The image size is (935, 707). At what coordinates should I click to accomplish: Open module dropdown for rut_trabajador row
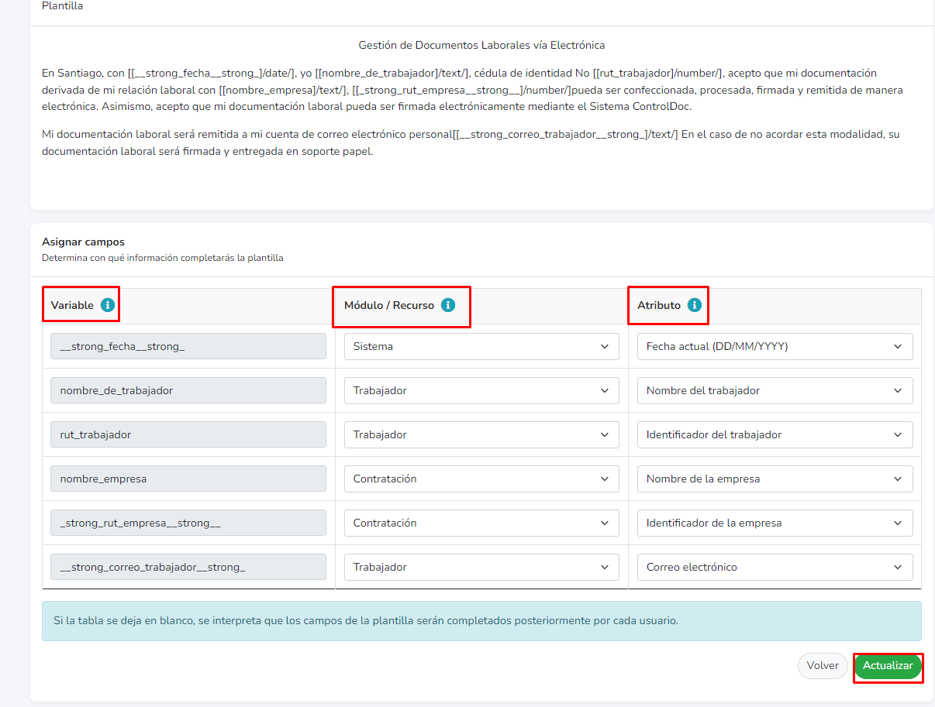[481, 434]
